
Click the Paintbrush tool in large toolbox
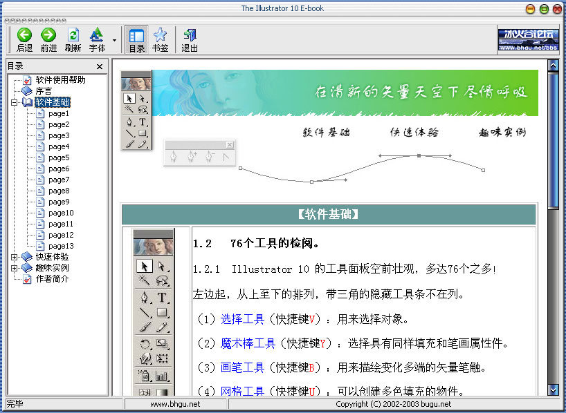[x=145, y=327]
